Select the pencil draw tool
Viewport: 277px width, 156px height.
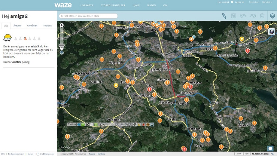tap(224, 16)
